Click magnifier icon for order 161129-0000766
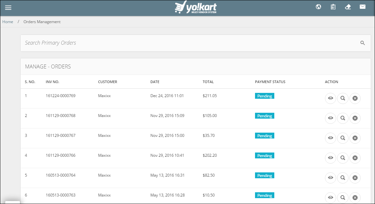Screen dimensions: 375x204 tap(343, 158)
